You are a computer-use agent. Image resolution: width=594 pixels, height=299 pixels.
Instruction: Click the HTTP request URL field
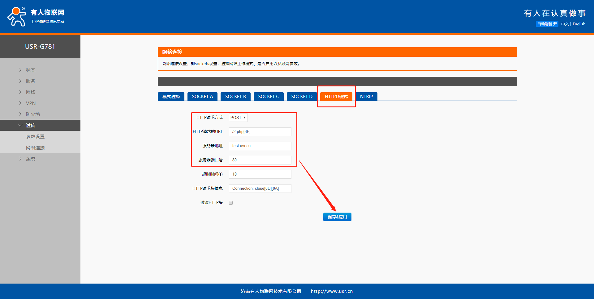click(260, 132)
